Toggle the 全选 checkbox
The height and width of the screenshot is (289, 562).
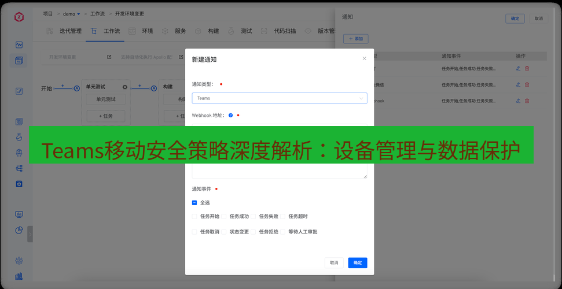pos(194,203)
